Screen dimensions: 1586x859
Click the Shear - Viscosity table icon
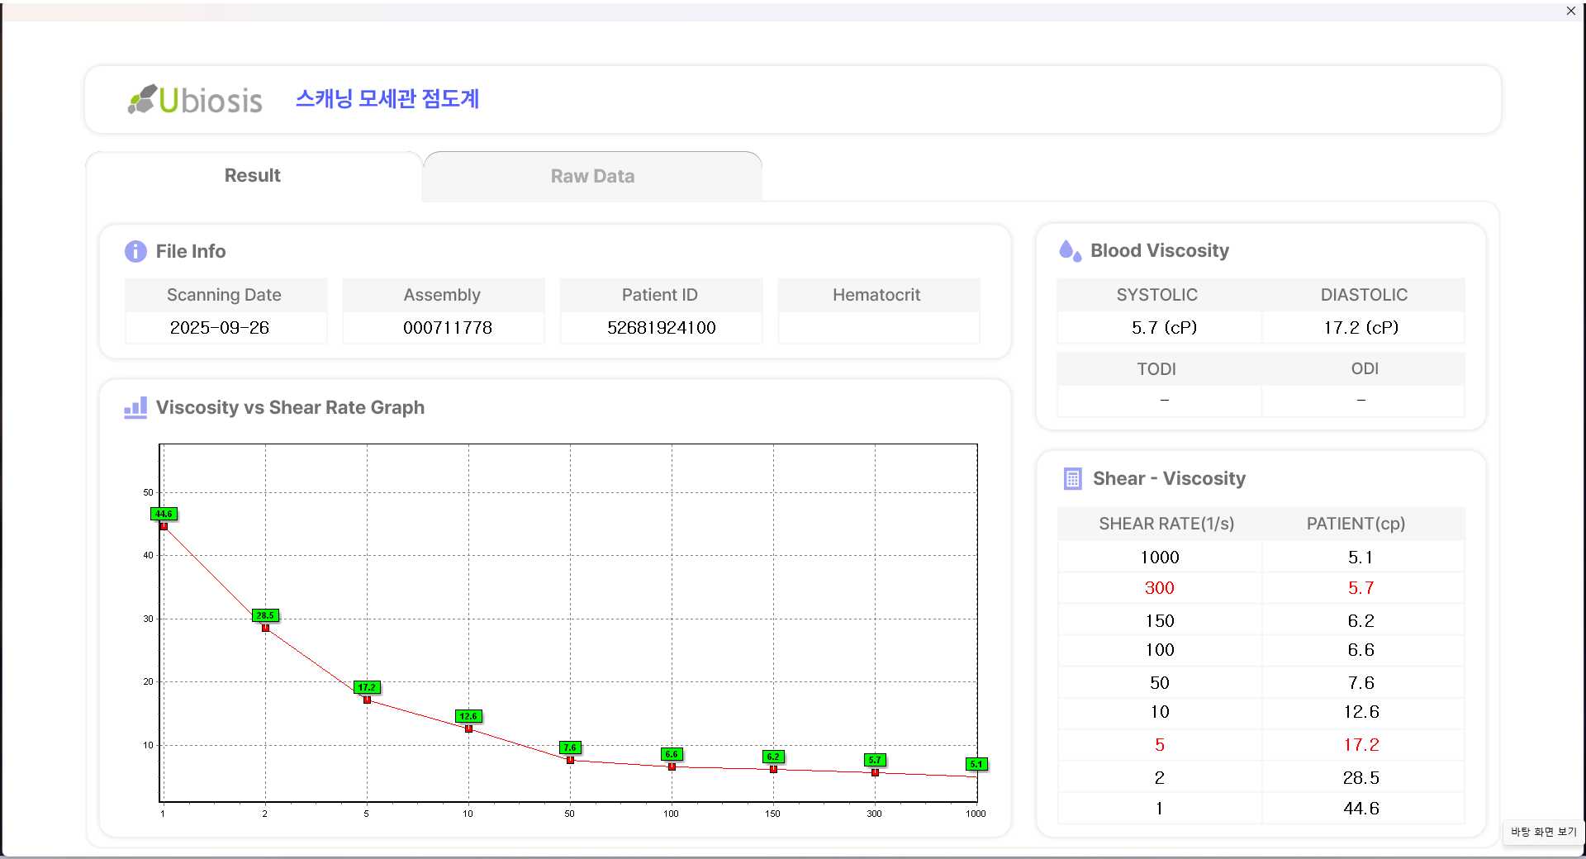coord(1072,478)
